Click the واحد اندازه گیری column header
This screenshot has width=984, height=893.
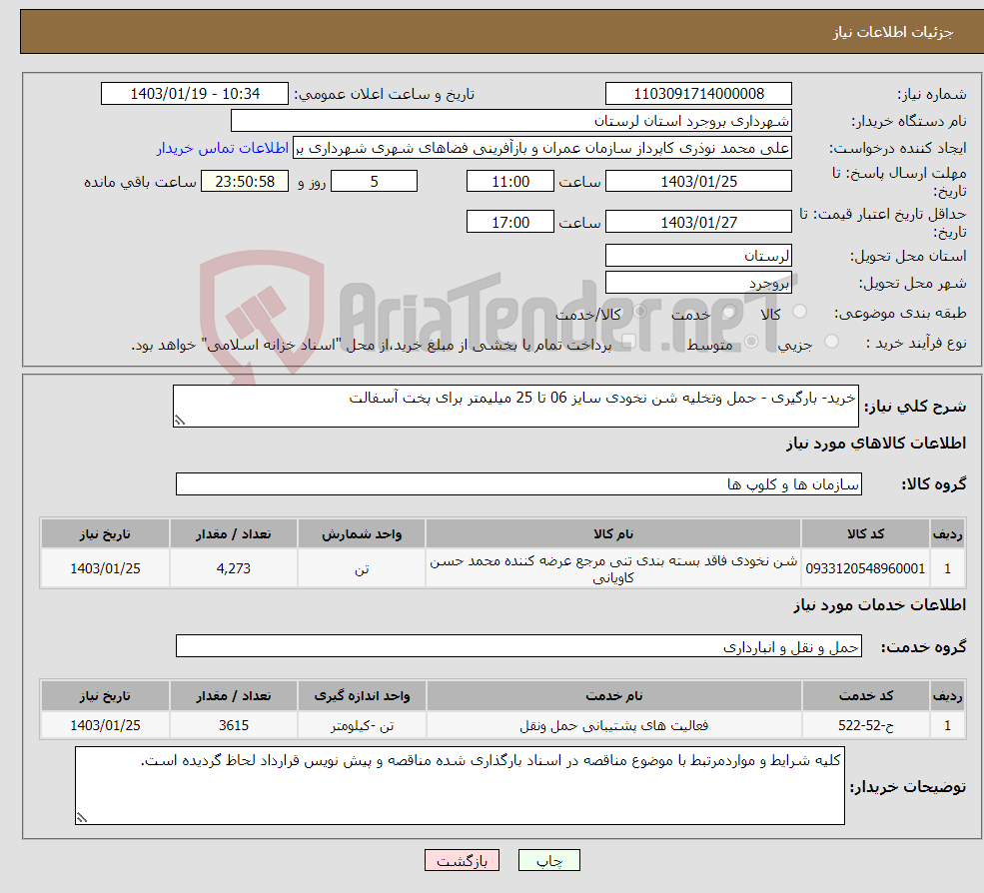tap(362, 696)
